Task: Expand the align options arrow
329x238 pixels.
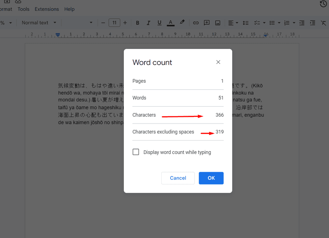Action: tap(237, 23)
